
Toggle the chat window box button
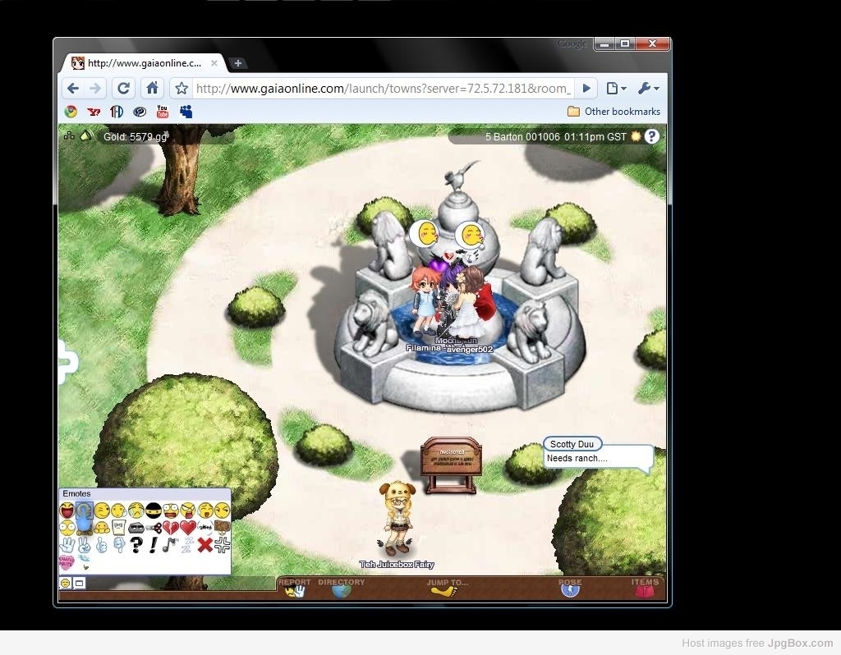coord(80,583)
